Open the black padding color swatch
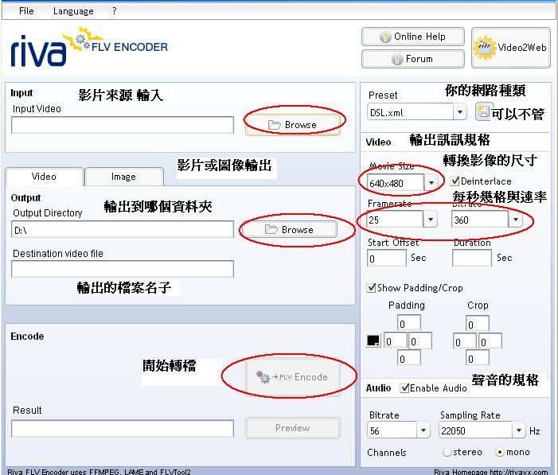The height and width of the screenshot is (475, 558). (x=373, y=341)
